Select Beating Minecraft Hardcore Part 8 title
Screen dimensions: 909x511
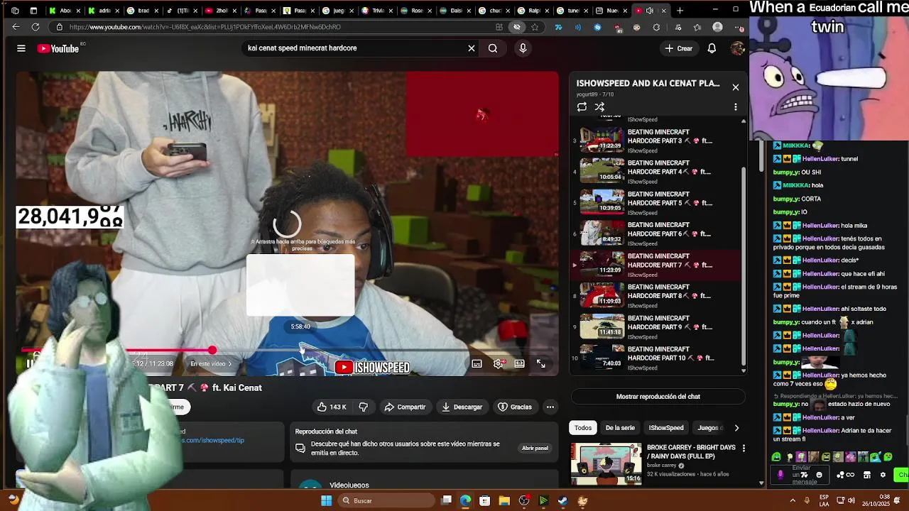670,291
